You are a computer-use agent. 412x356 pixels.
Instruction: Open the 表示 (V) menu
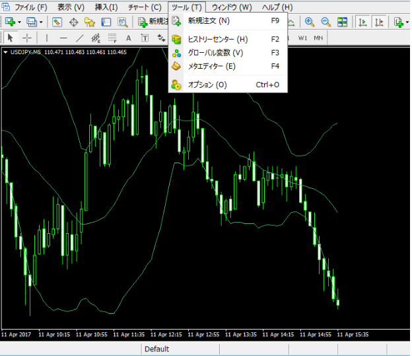[71, 7]
